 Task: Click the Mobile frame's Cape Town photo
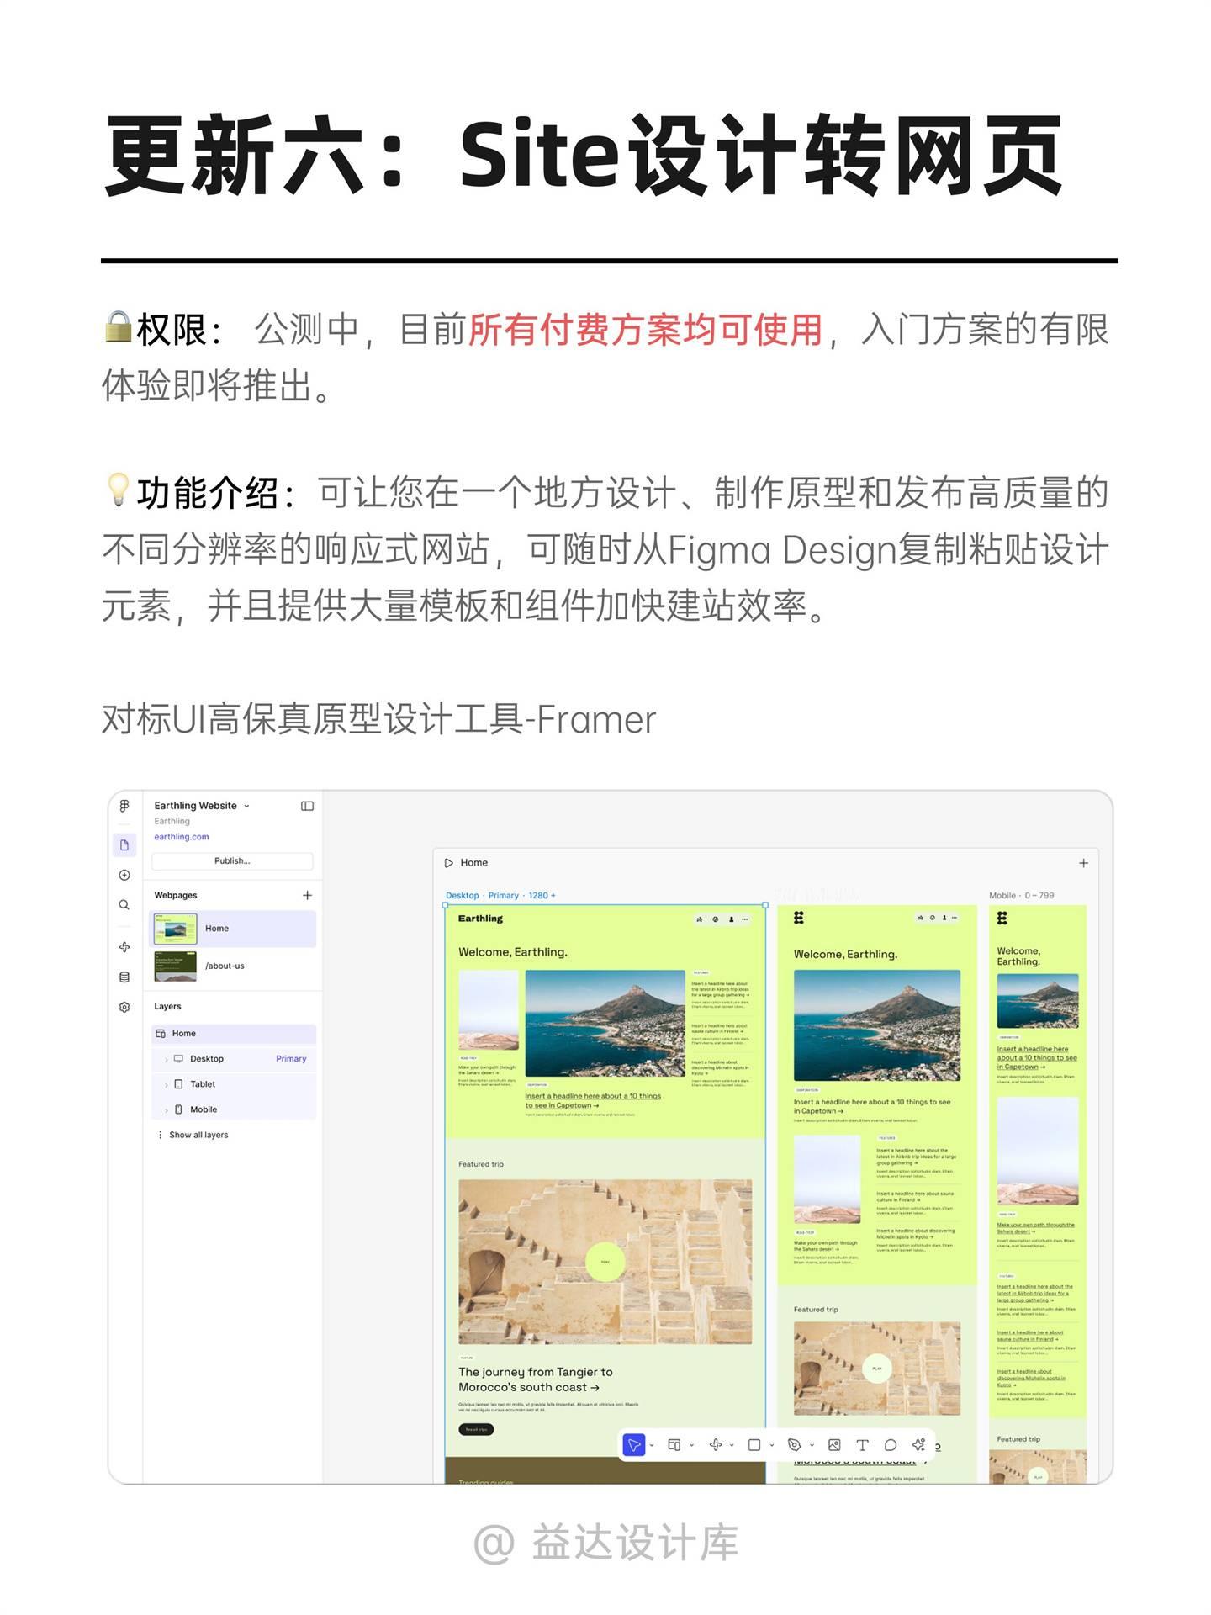[x=1038, y=1001]
